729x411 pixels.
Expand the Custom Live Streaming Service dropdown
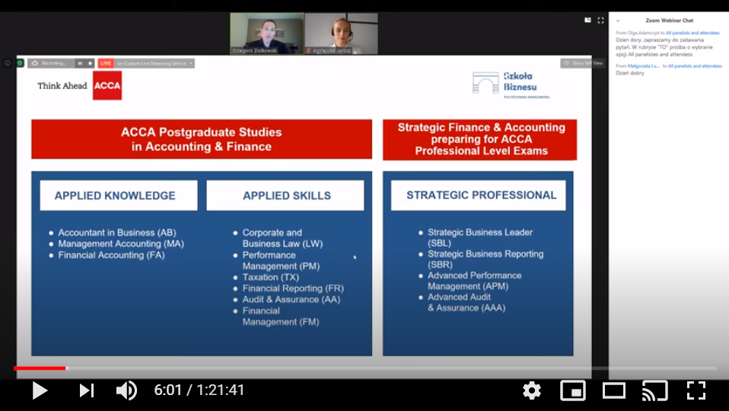(191, 63)
